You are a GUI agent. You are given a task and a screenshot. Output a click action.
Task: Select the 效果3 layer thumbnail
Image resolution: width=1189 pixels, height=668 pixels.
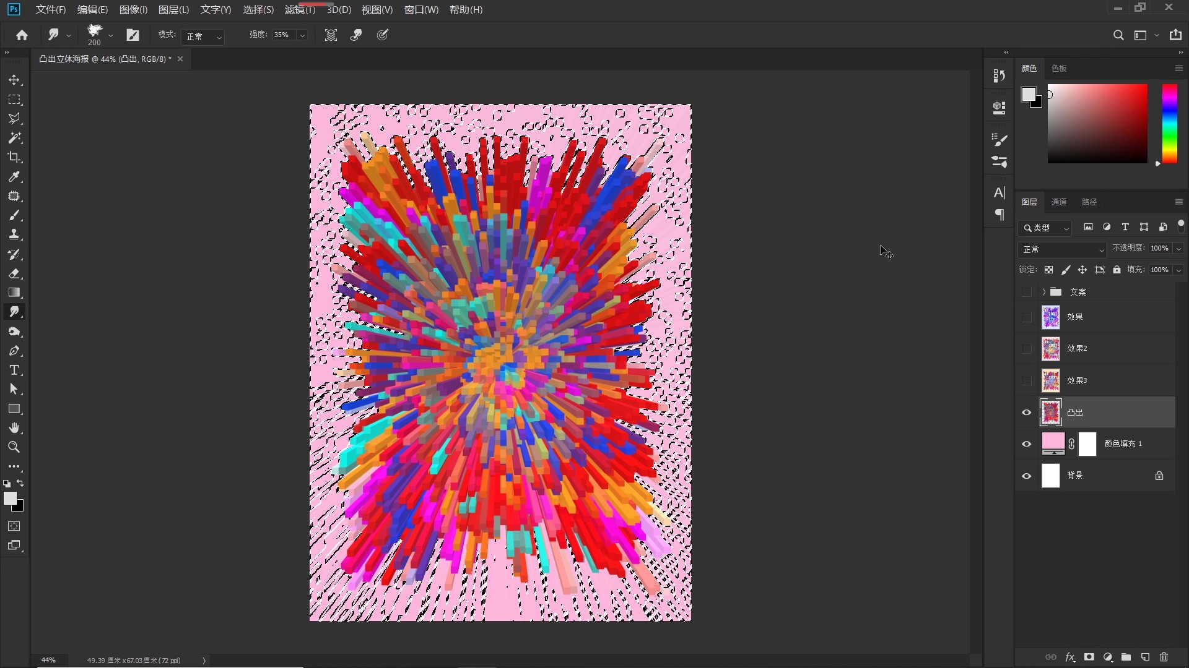(x=1051, y=381)
